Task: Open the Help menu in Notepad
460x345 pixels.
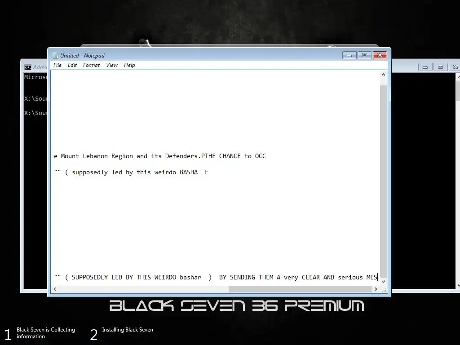Action: pyautogui.click(x=129, y=65)
